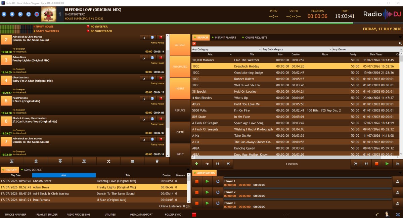Click the magnifier search options icon

click(400, 43)
